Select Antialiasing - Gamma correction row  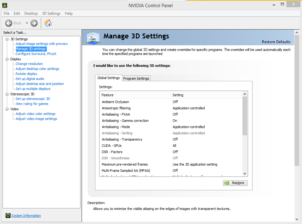click(x=171, y=121)
